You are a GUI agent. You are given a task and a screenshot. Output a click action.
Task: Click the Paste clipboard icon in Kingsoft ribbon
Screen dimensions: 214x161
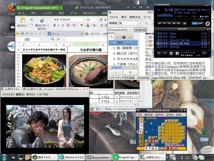click(x=23, y=20)
